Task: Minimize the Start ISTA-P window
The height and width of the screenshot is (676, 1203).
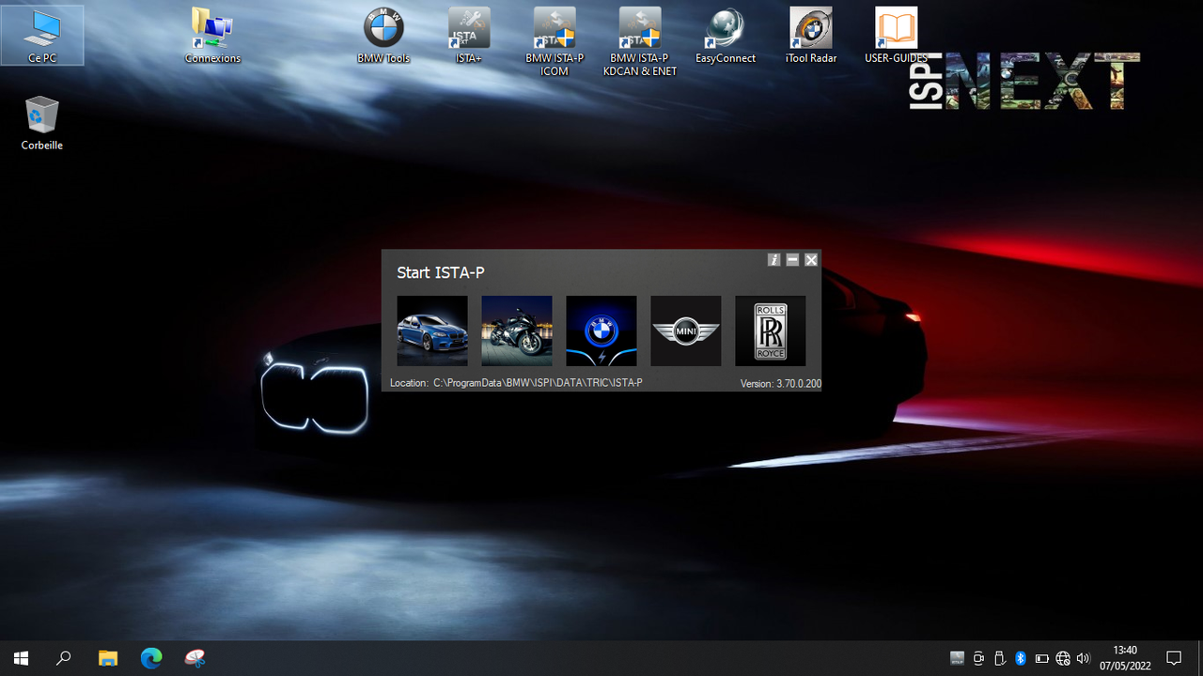Action: point(792,260)
